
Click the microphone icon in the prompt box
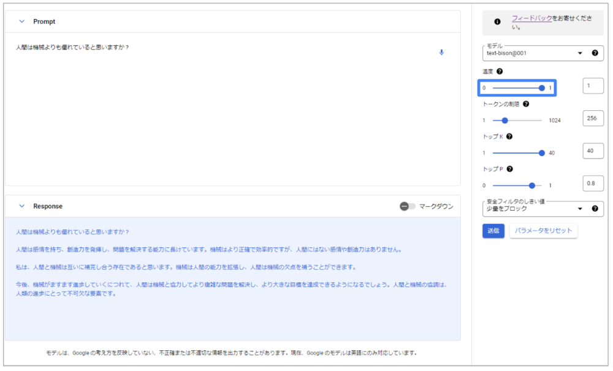tap(441, 53)
